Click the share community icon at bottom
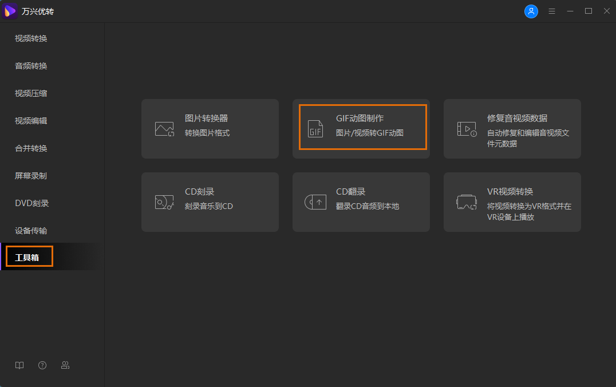Image resolution: width=616 pixels, height=387 pixels. coord(65,365)
